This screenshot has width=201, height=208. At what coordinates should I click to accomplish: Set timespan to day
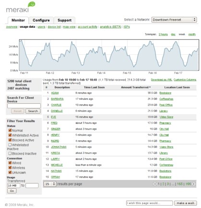(x=173, y=35)
